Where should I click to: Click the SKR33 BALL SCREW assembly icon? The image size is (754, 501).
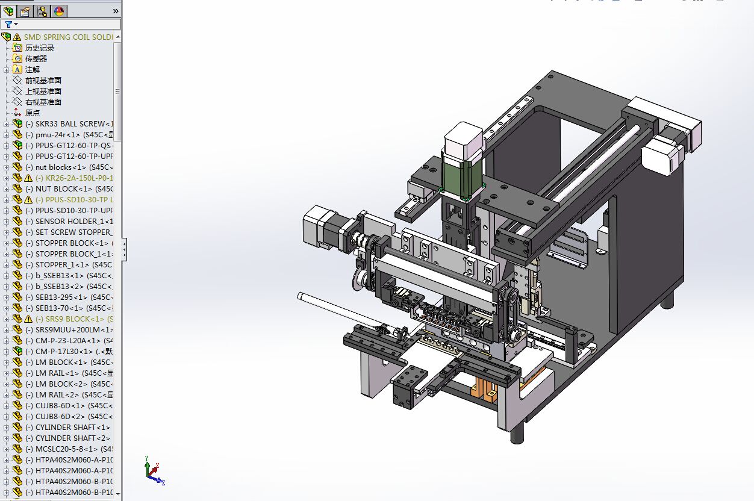(17, 123)
